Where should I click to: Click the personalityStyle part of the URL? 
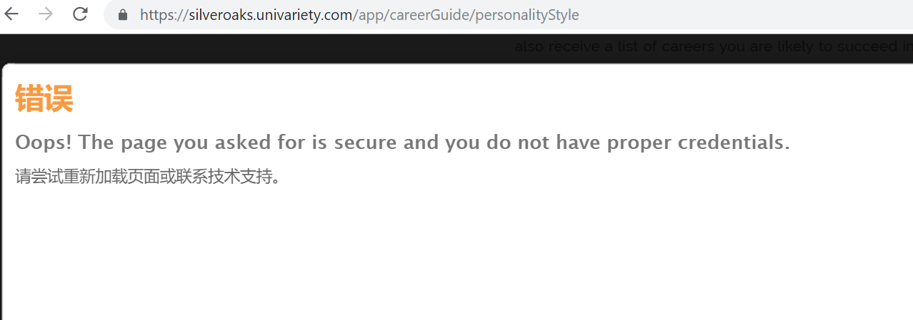click(x=528, y=15)
